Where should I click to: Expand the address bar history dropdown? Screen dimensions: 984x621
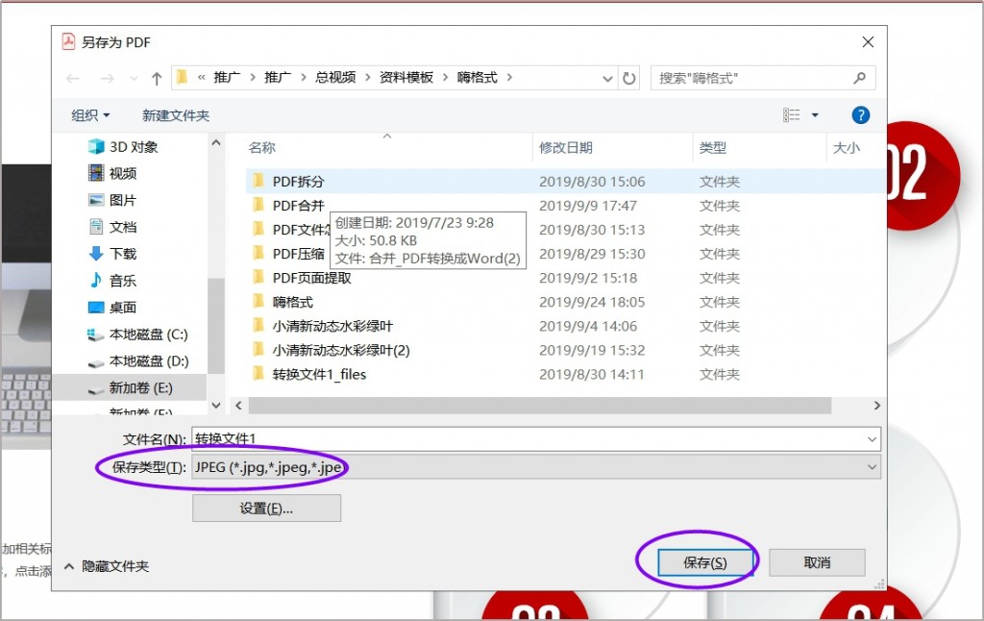tap(607, 79)
